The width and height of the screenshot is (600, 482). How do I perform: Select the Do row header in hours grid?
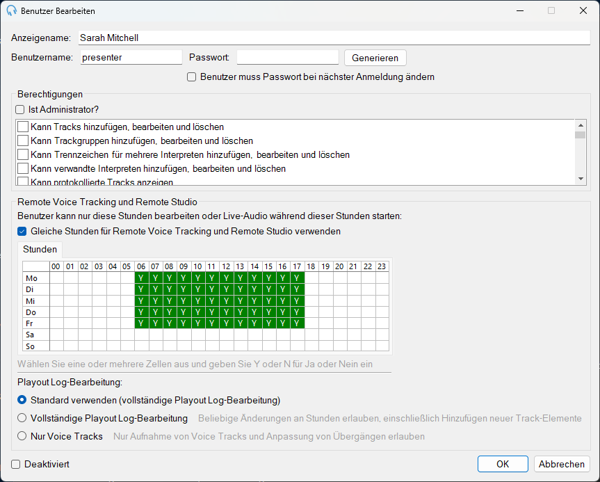pyautogui.click(x=36, y=312)
